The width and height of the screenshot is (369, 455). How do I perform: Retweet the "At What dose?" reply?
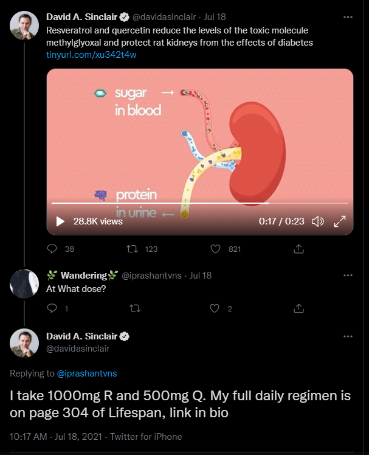[135, 308]
